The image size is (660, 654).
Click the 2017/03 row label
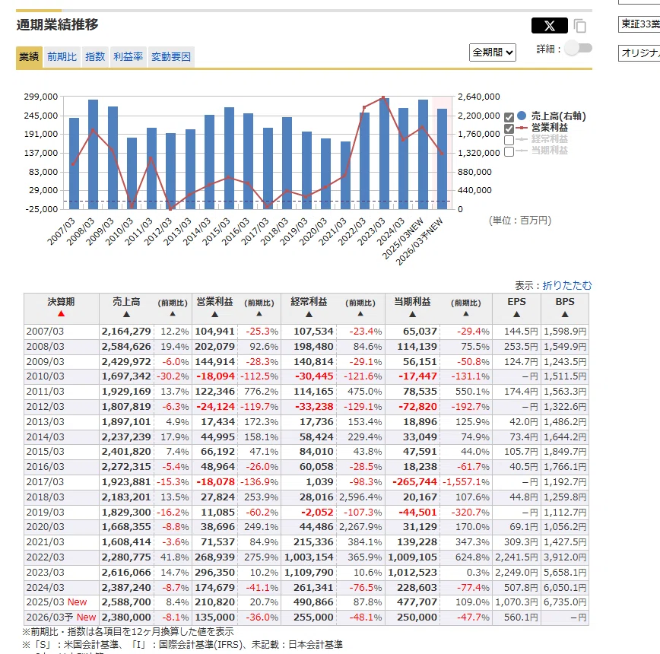coord(46,482)
